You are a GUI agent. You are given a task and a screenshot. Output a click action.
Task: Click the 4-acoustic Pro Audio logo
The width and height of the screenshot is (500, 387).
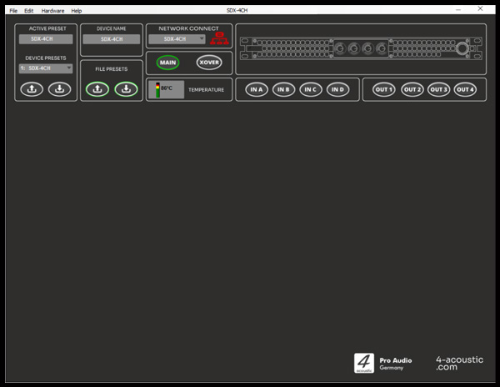[365, 363]
